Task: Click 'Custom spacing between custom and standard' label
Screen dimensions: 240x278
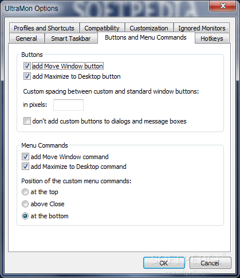Action: 111,91
